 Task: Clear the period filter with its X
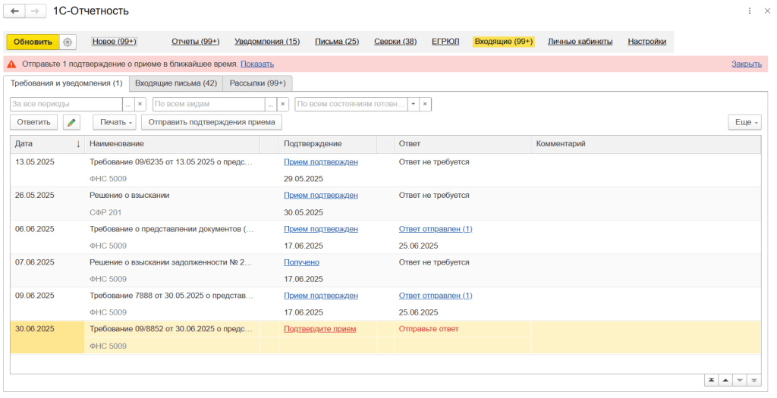pyautogui.click(x=141, y=104)
